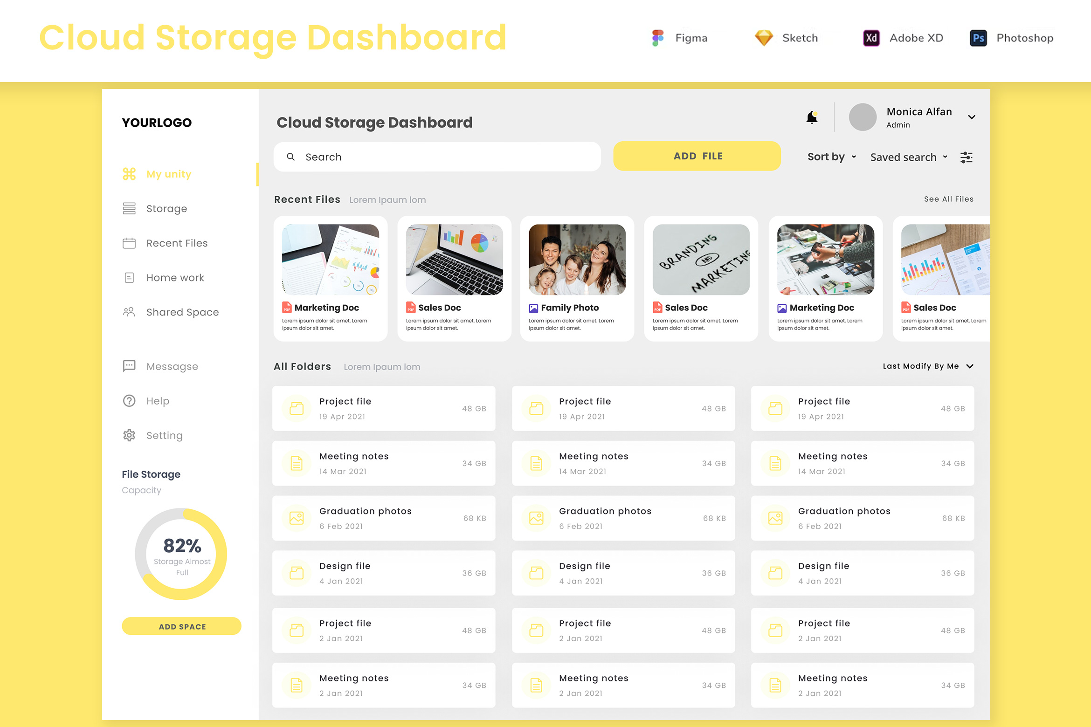Open Help in the sidebar

click(158, 401)
